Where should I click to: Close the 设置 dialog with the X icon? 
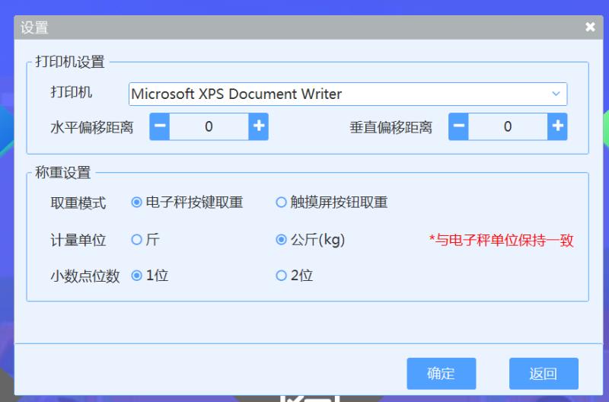590,27
